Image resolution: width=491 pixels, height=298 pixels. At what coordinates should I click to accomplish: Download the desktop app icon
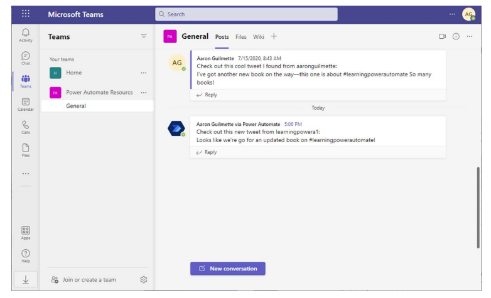[x=26, y=280]
